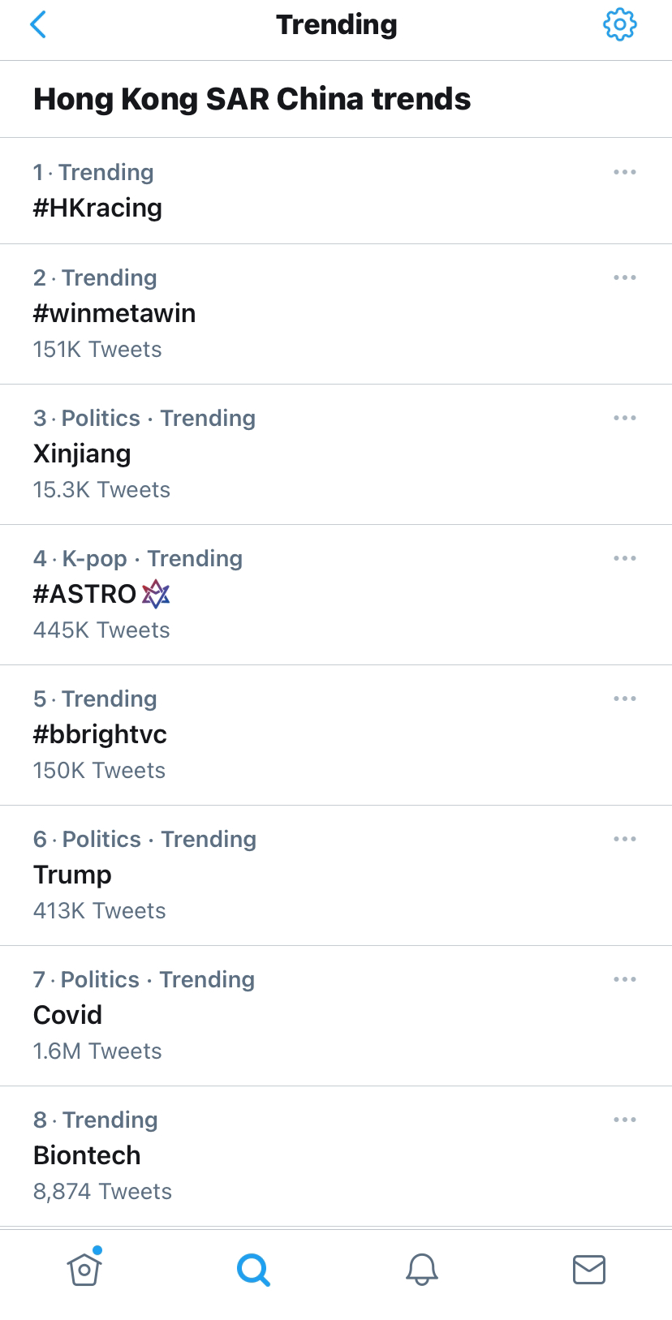Open the Xinjiang politics trend
This screenshot has height=1320, width=672.
tap(82, 454)
